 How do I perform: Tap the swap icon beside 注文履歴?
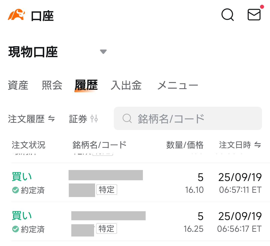(x=51, y=119)
